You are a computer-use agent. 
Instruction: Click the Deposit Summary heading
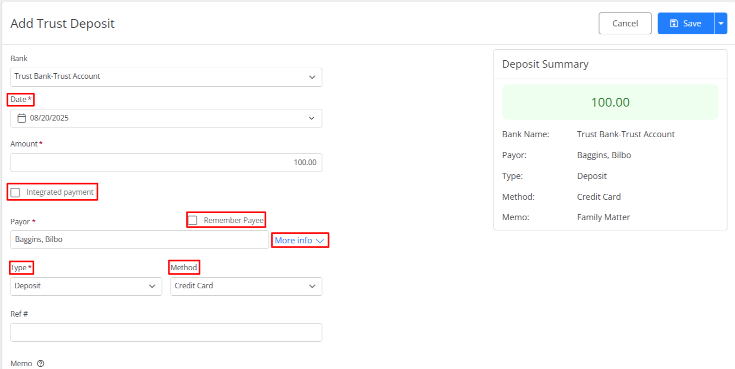click(545, 64)
